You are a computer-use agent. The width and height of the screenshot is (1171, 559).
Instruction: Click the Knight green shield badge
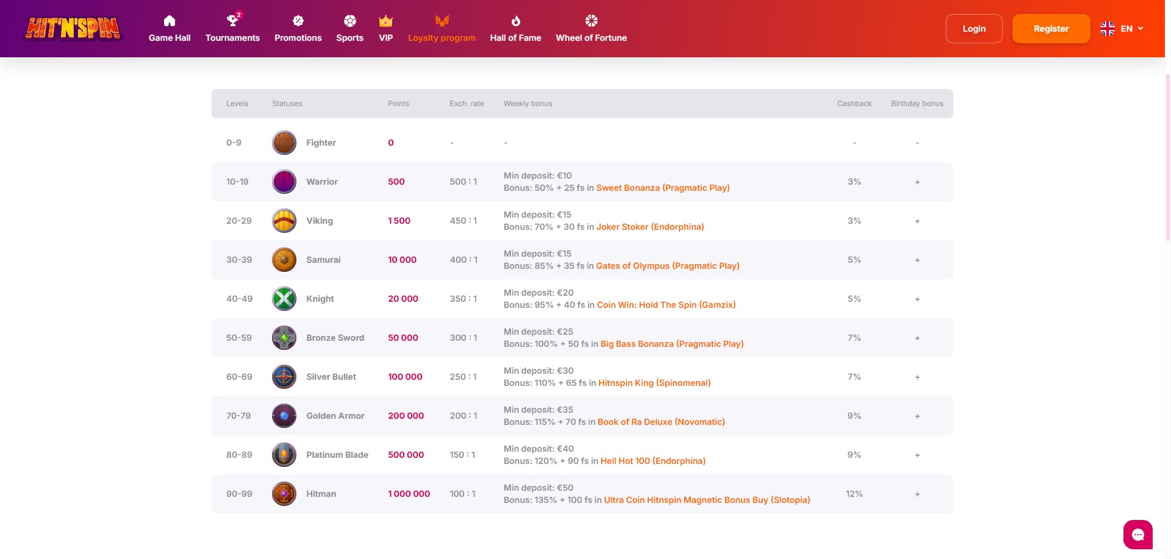coord(284,299)
